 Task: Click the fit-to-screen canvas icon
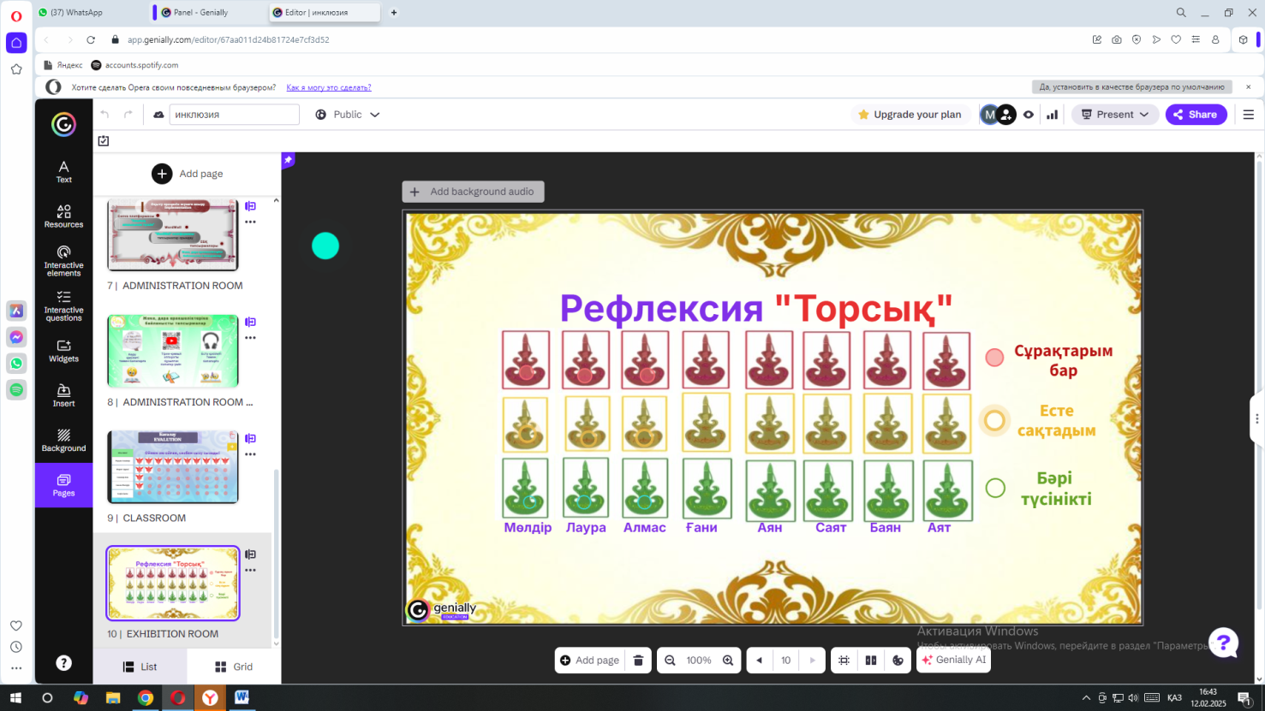(x=844, y=661)
